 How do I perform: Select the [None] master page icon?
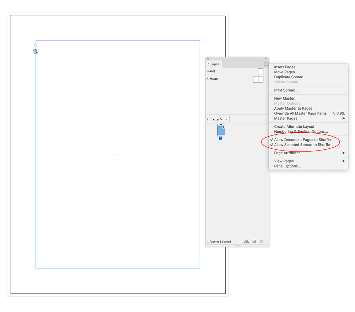[x=260, y=71]
